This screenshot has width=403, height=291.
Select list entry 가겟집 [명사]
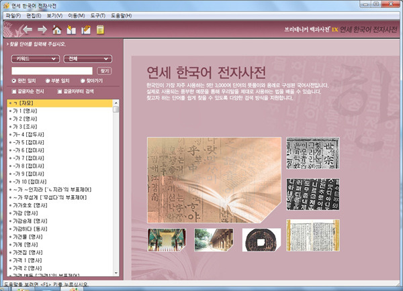[60, 253]
